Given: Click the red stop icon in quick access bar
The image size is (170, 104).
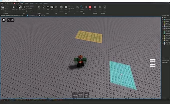Looking at the screenshot, I should pos(14,3).
